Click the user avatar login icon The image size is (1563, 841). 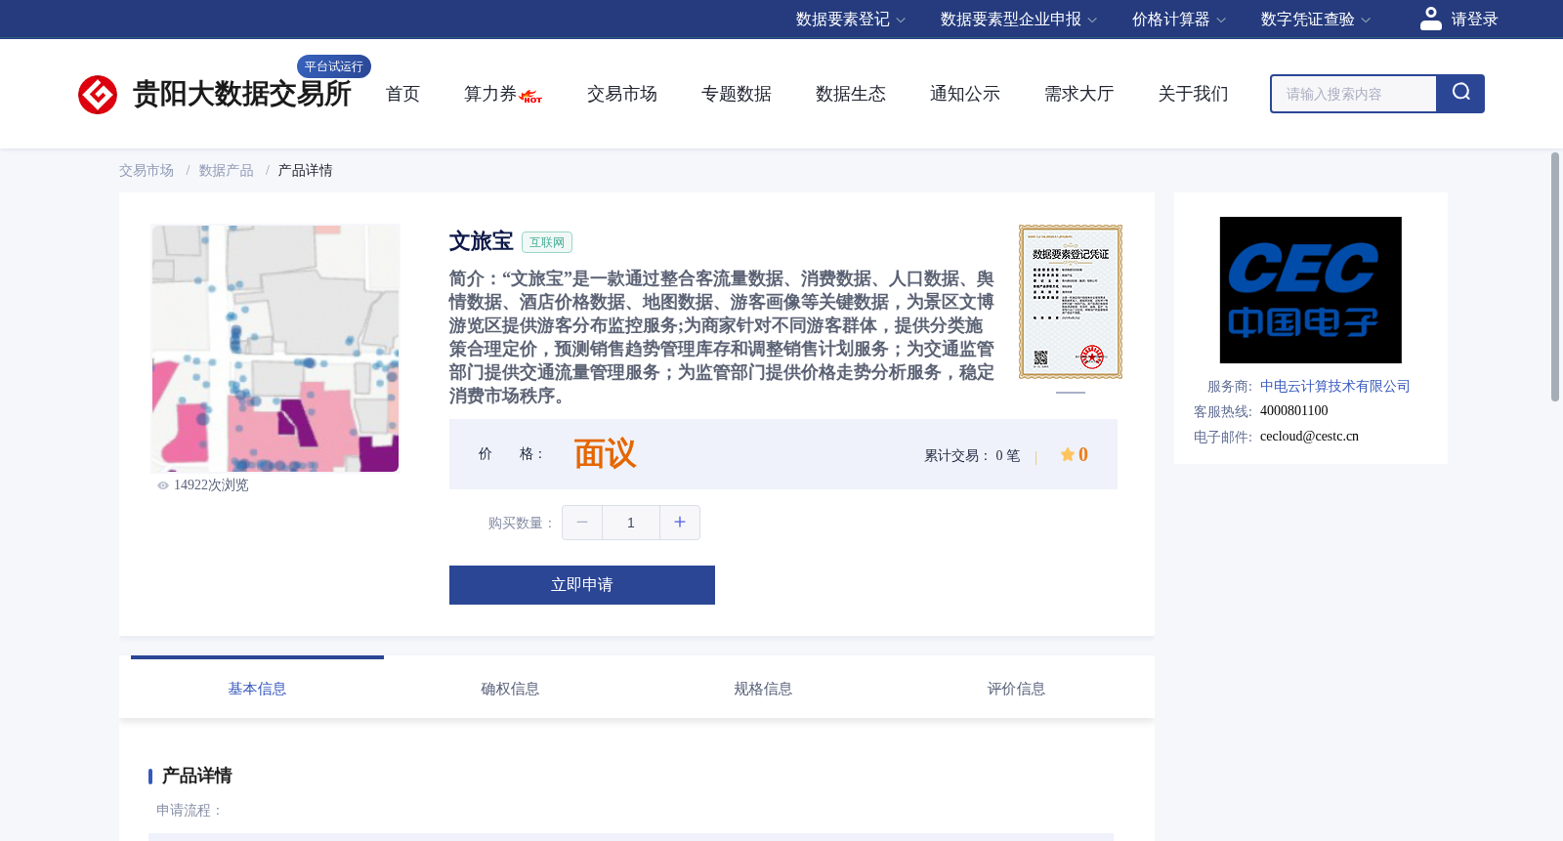pyautogui.click(x=1431, y=19)
